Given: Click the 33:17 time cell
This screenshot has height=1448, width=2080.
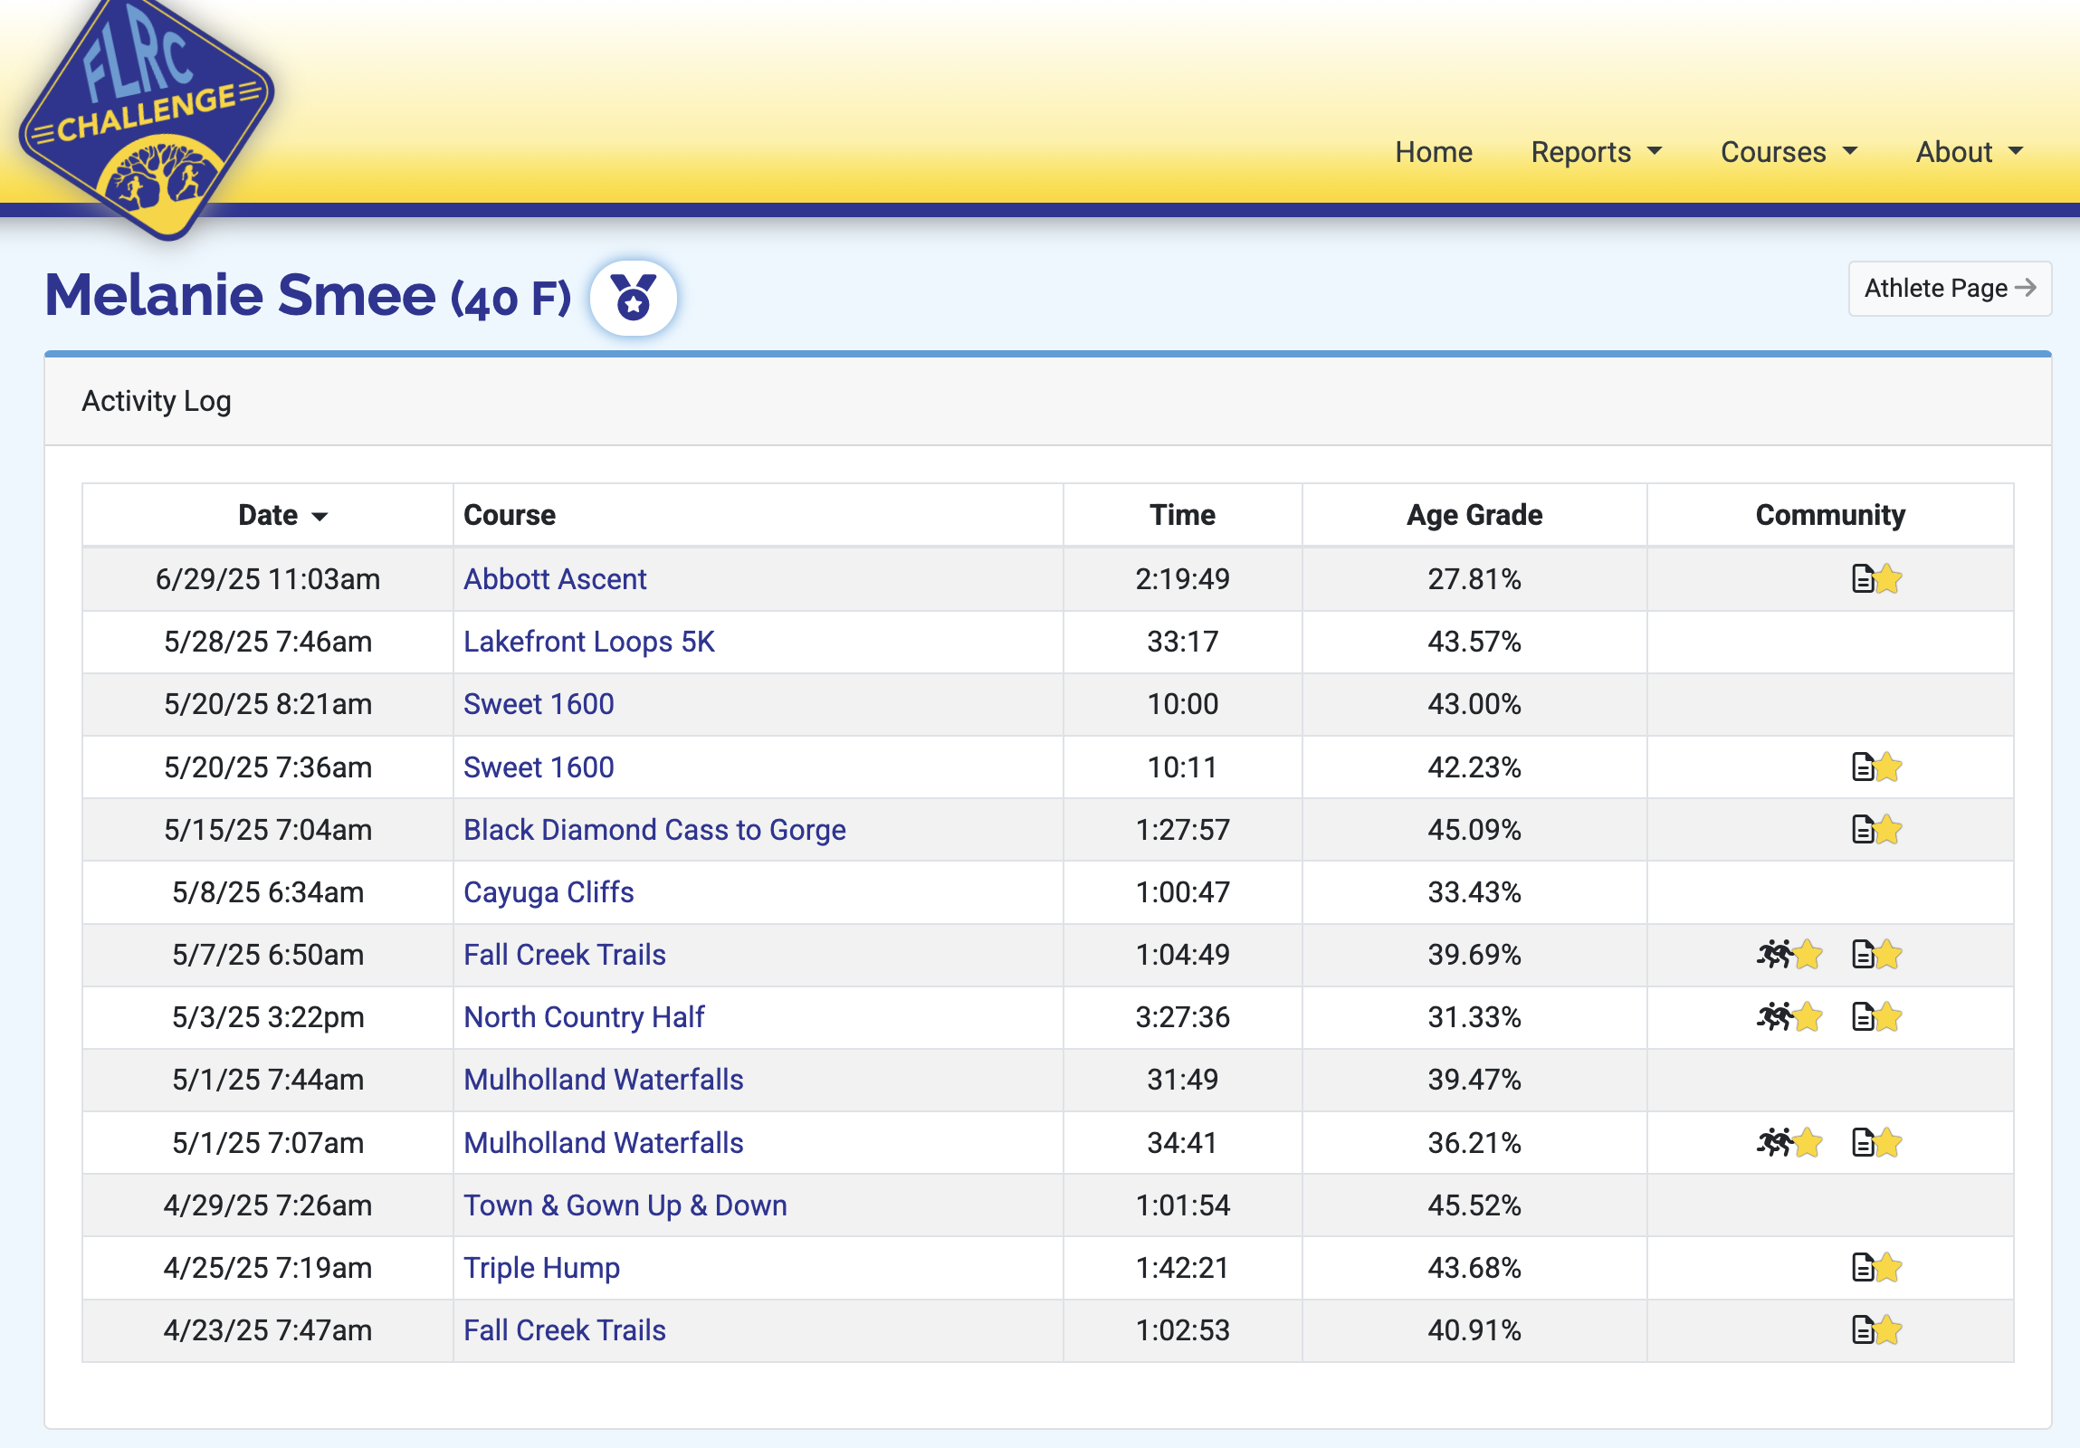Looking at the screenshot, I should pyautogui.click(x=1182, y=641).
